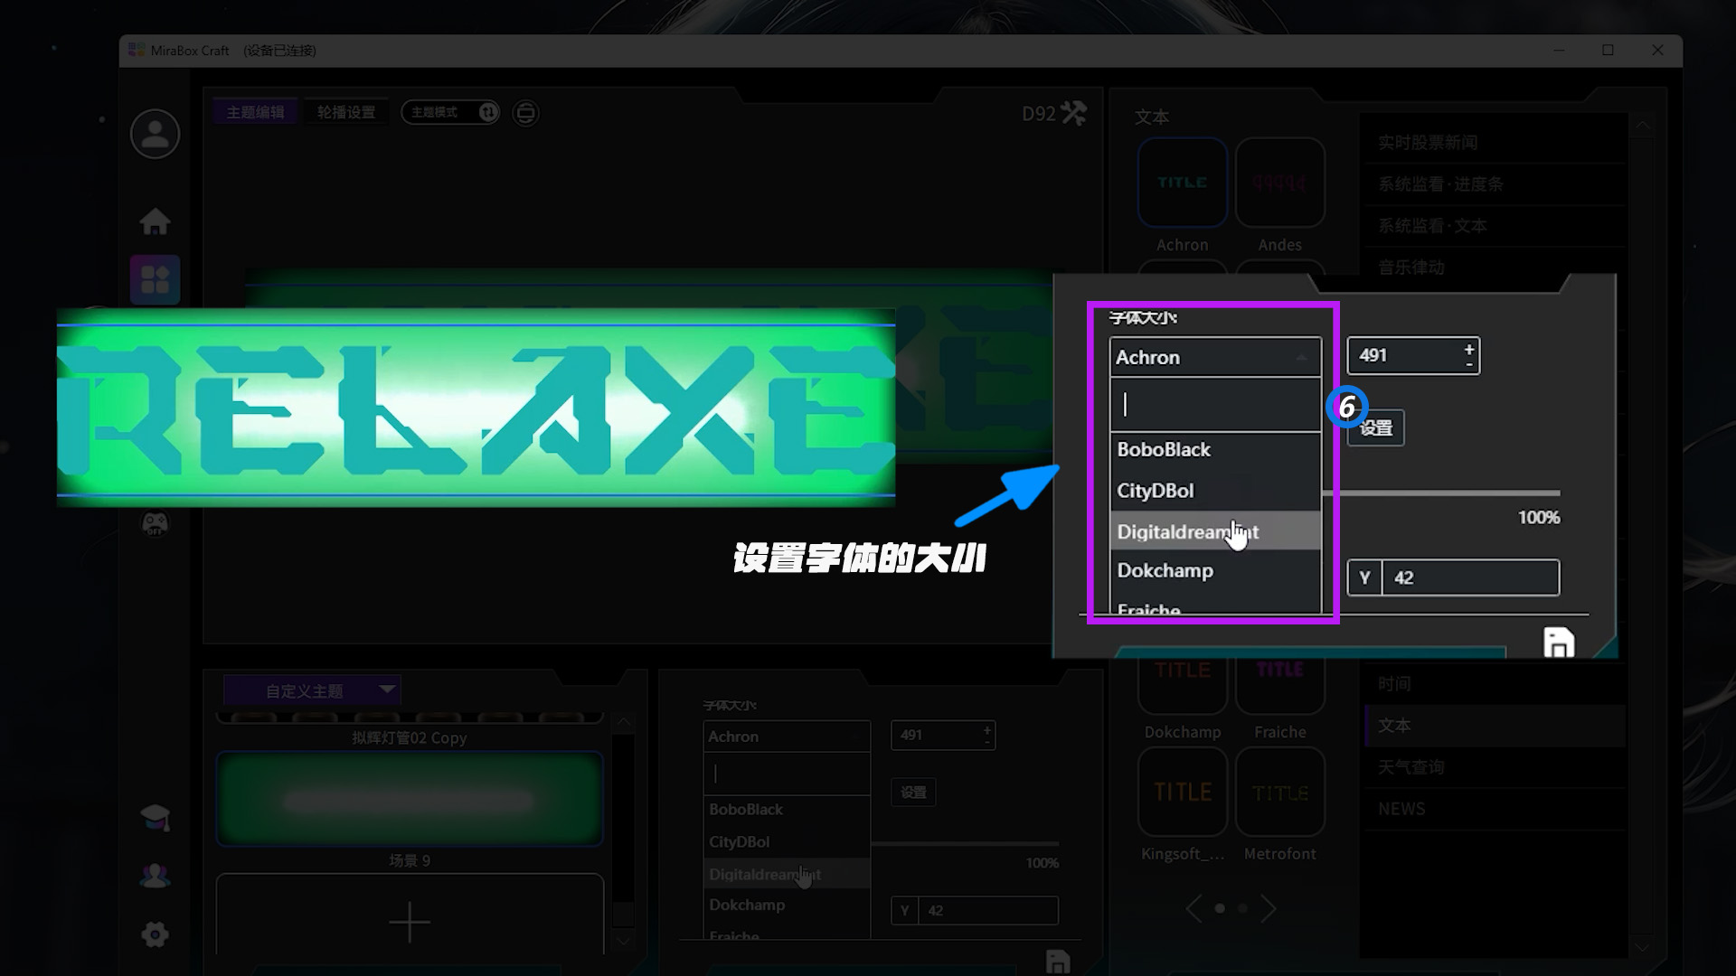Increase the 491 font size in enlarged callout

click(1469, 349)
